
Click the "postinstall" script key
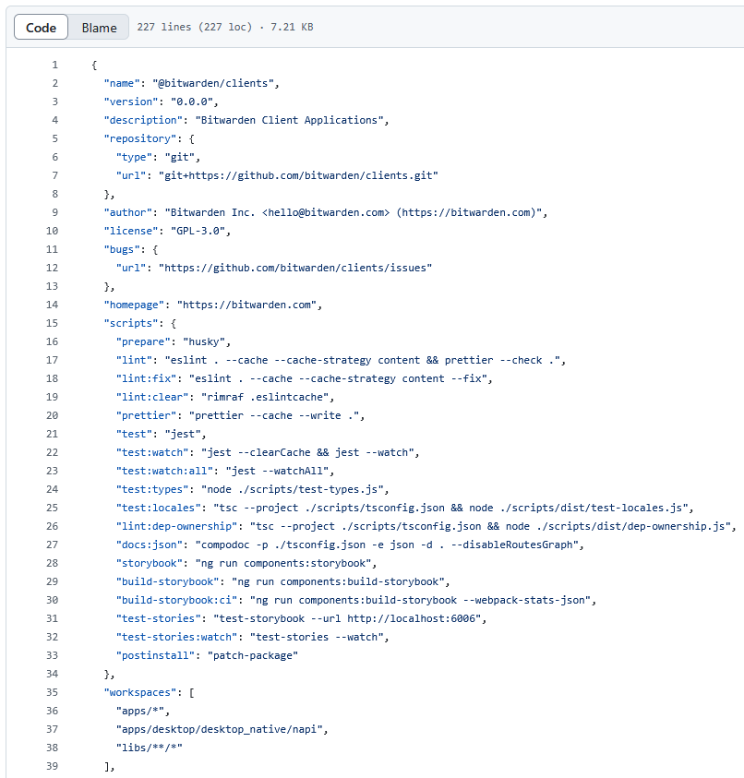point(155,655)
